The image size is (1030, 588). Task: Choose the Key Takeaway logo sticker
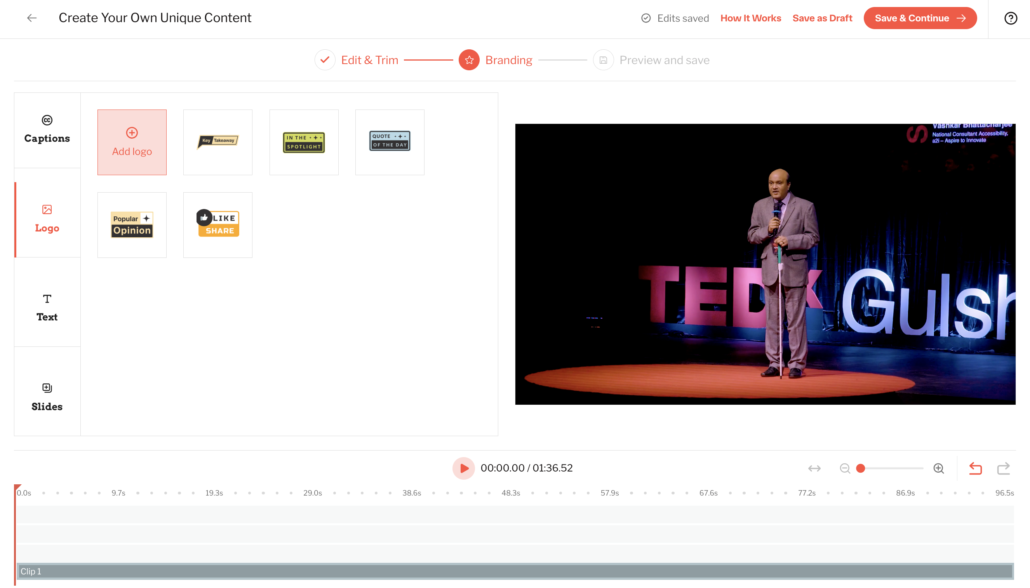(218, 142)
